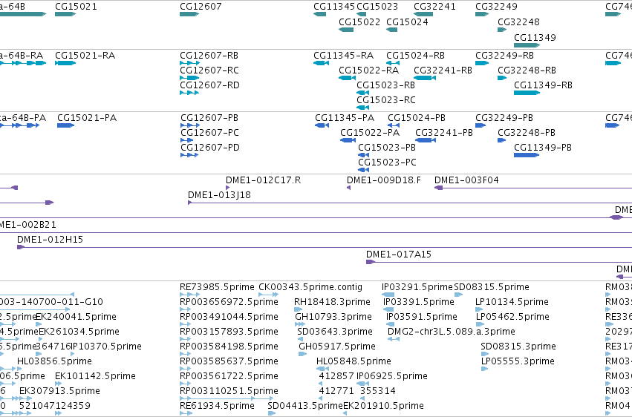632x417 pixels.
Task: Click the CG11345 gene label
Action: click(334, 7)
